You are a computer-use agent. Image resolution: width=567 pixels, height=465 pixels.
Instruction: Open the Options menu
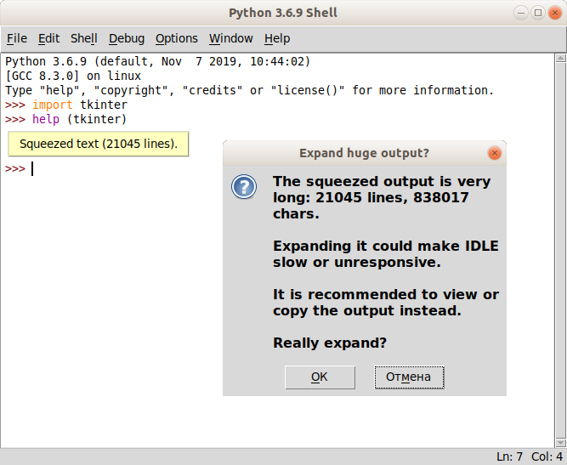click(x=177, y=38)
